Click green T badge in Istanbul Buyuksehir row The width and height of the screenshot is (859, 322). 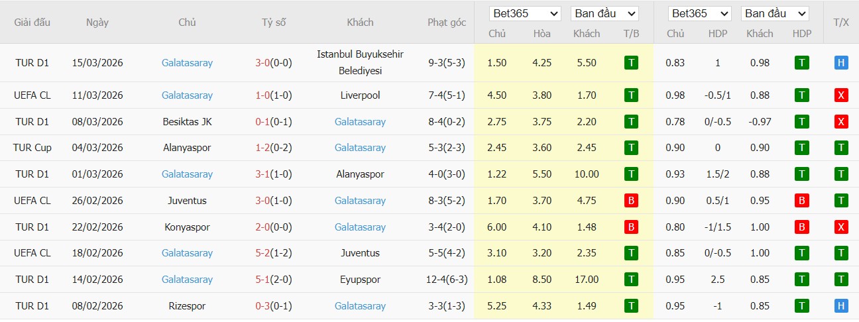[631, 63]
